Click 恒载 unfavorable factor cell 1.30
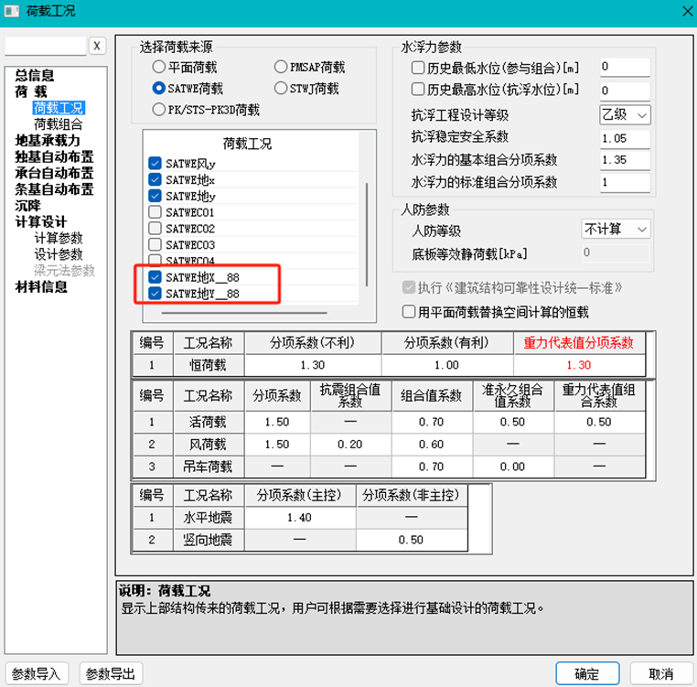 coord(313,365)
